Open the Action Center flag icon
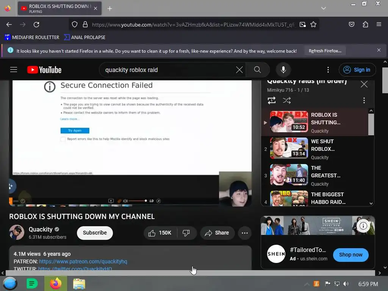 (x=327, y=284)
